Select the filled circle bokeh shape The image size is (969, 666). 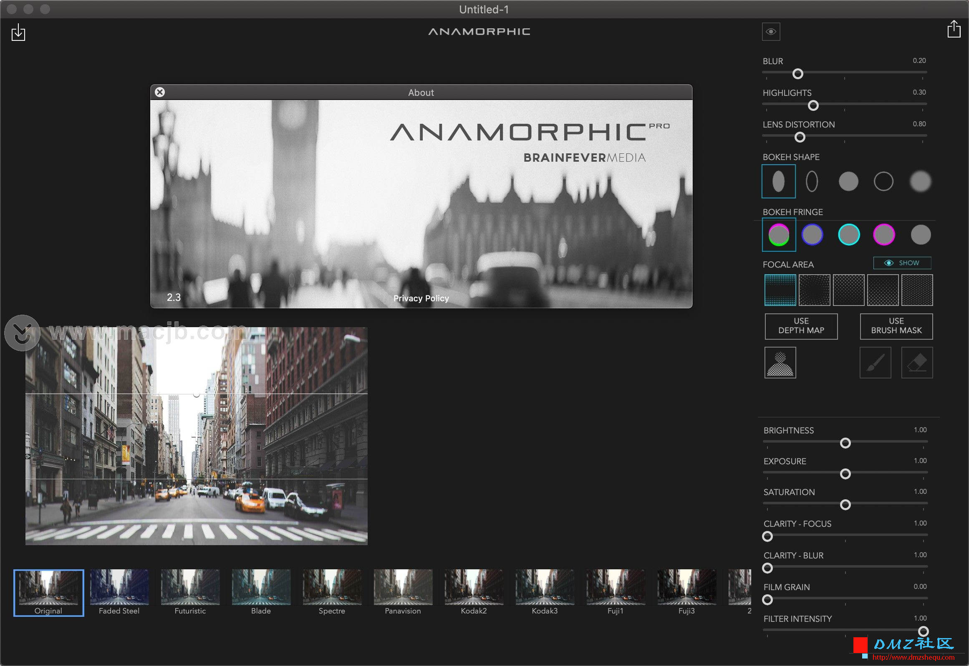pos(848,181)
